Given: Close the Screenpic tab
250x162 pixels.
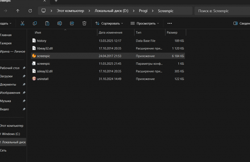Looking at the screenshot, I should tap(45, 1).
